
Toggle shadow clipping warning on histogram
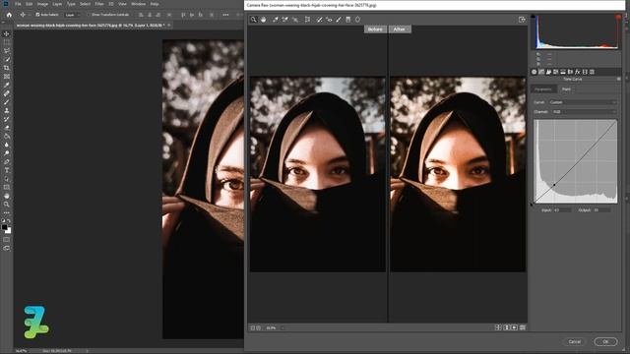pos(534,17)
